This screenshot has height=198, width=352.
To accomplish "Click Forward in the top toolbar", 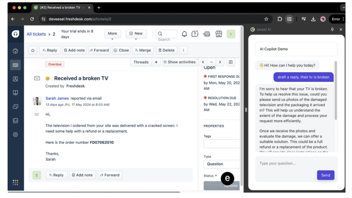I will point(99,50).
